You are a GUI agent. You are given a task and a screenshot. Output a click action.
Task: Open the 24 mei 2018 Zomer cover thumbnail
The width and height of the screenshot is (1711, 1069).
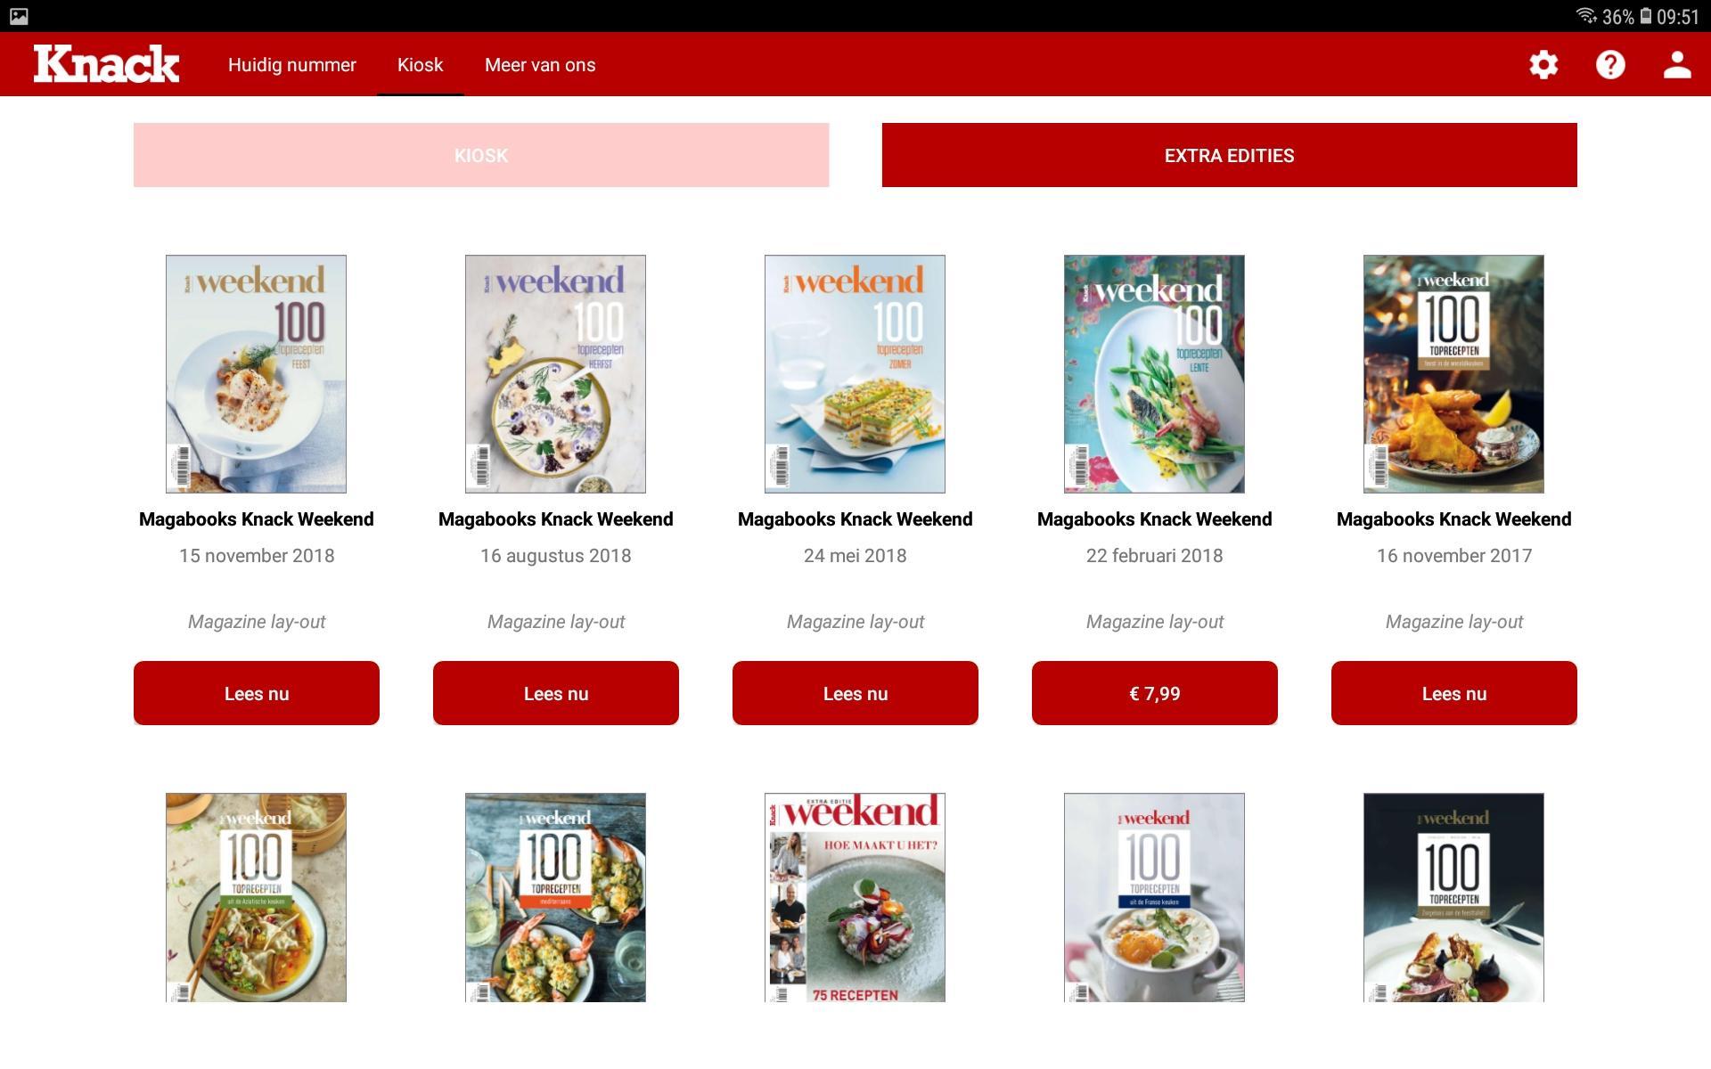pyautogui.click(x=855, y=374)
